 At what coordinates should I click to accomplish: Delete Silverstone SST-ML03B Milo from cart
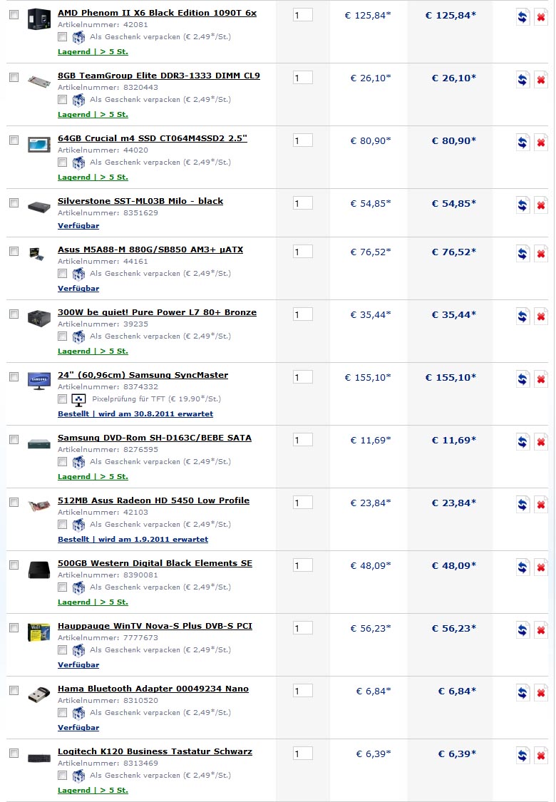coord(540,205)
